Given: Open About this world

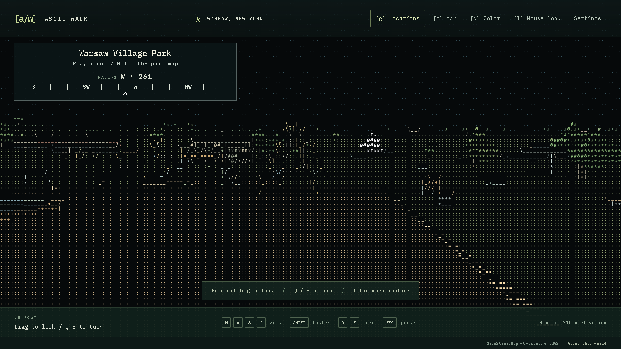Looking at the screenshot, I should tap(587, 344).
